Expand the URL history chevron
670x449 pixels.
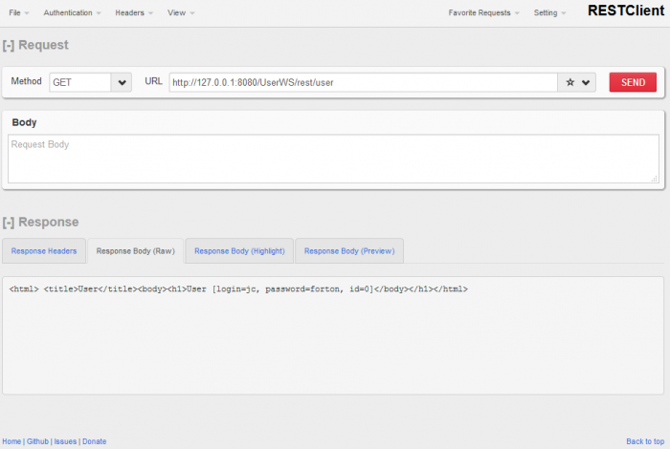587,83
